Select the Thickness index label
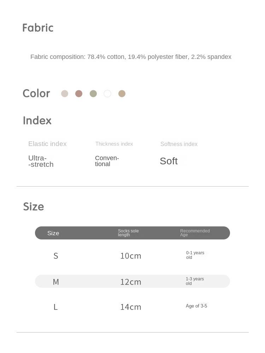Screen dimensions: 265x353 click(x=114, y=144)
